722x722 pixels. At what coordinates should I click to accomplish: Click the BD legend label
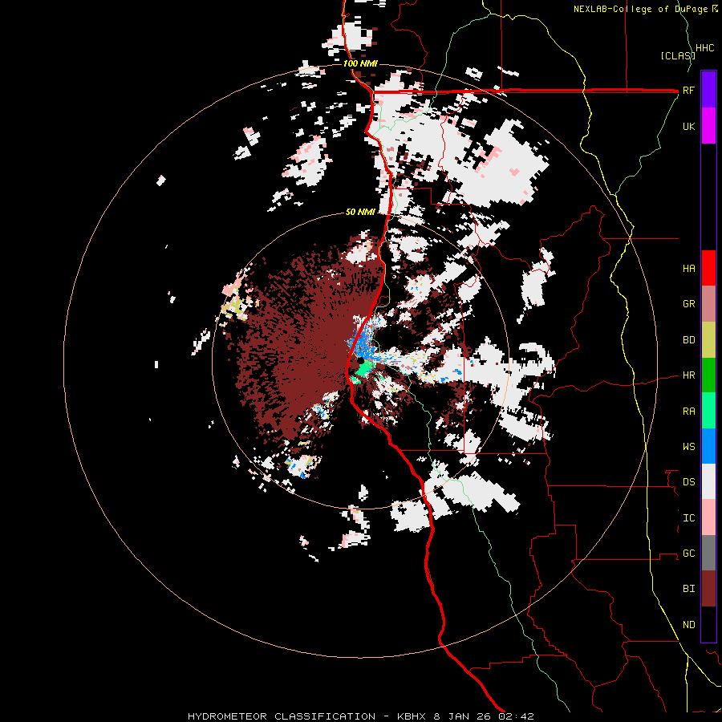pos(688,340)
